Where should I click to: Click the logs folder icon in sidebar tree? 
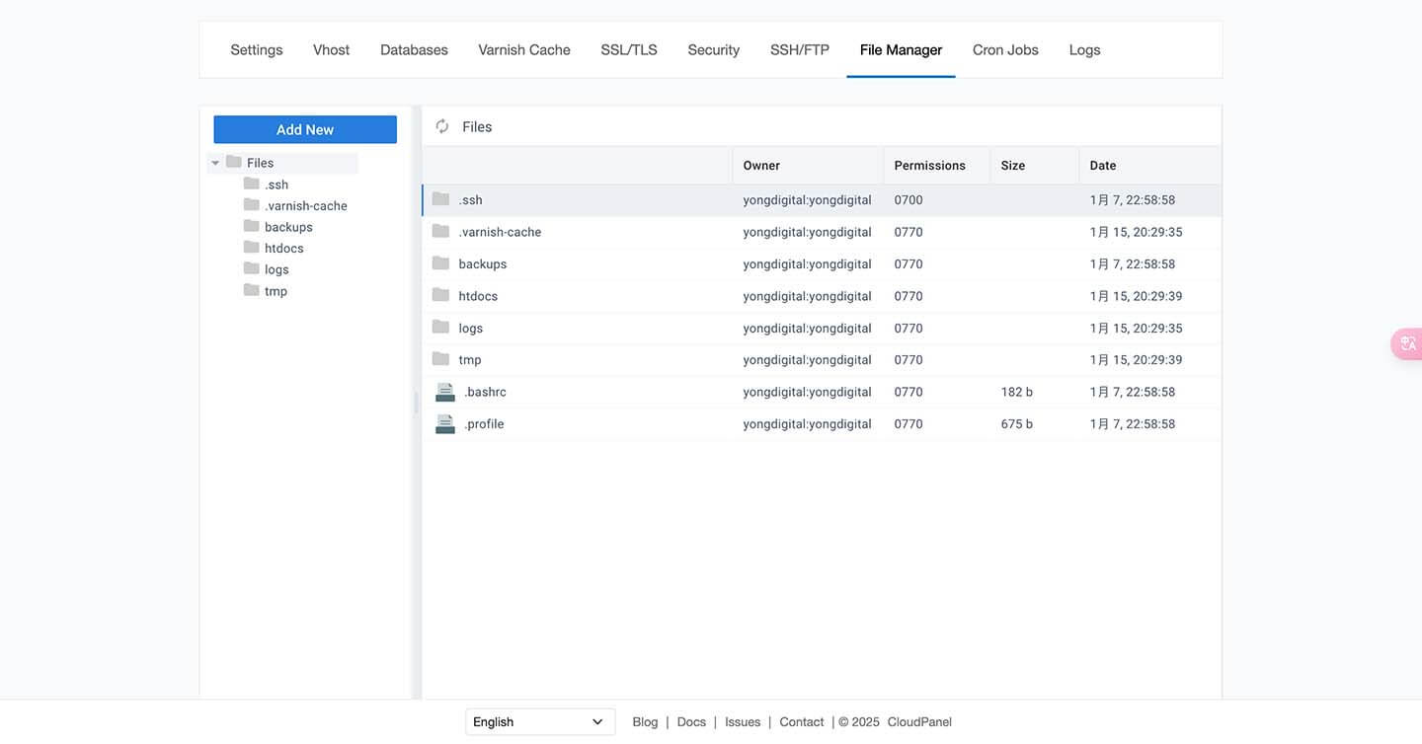252,268
